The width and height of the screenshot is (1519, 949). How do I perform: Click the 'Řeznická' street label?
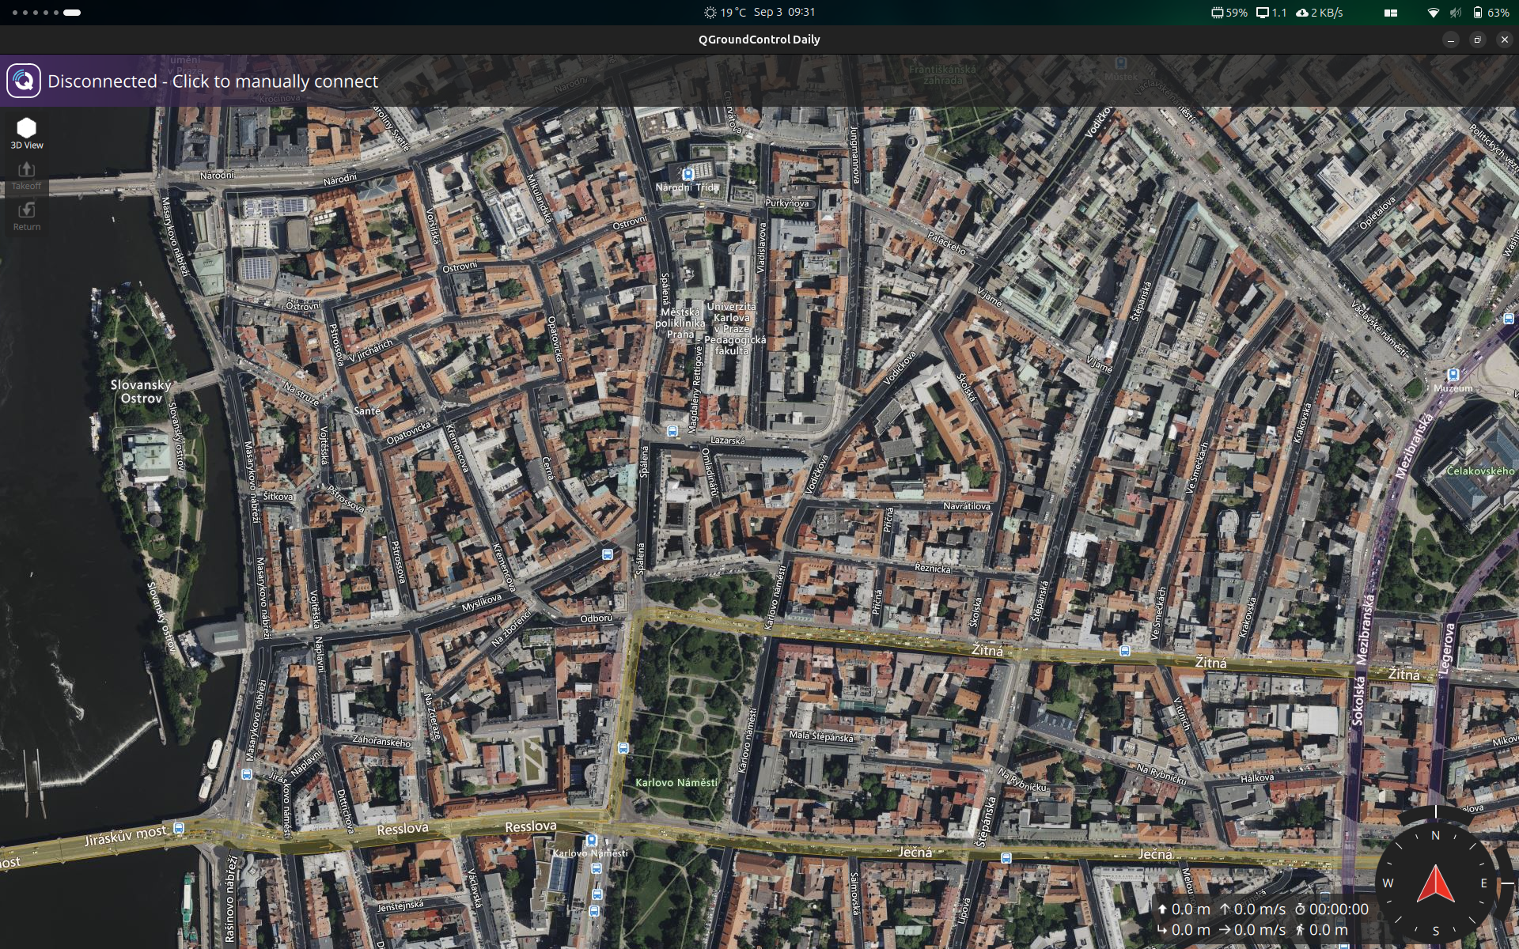point(932,568)
